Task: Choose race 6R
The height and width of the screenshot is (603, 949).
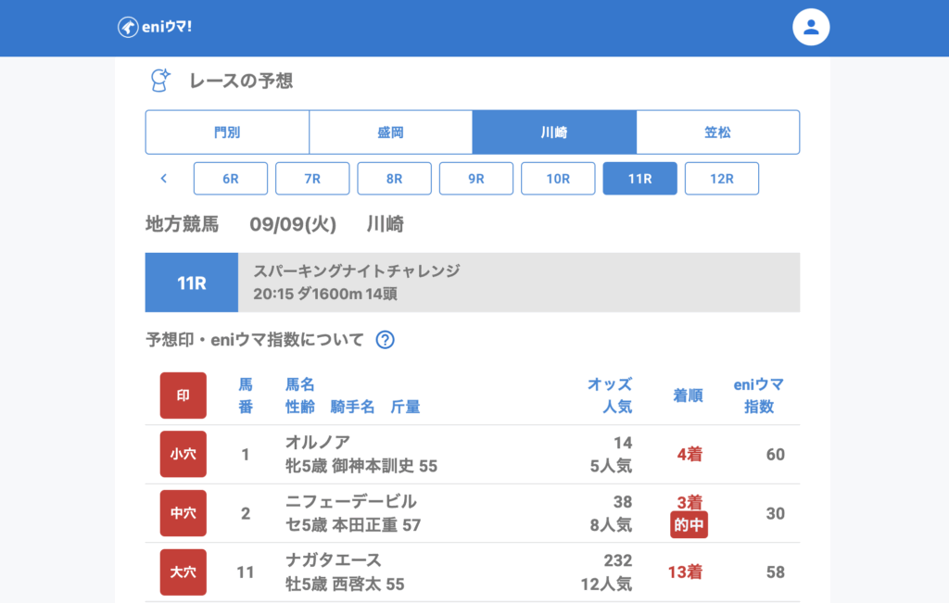Action: (231, 179)
